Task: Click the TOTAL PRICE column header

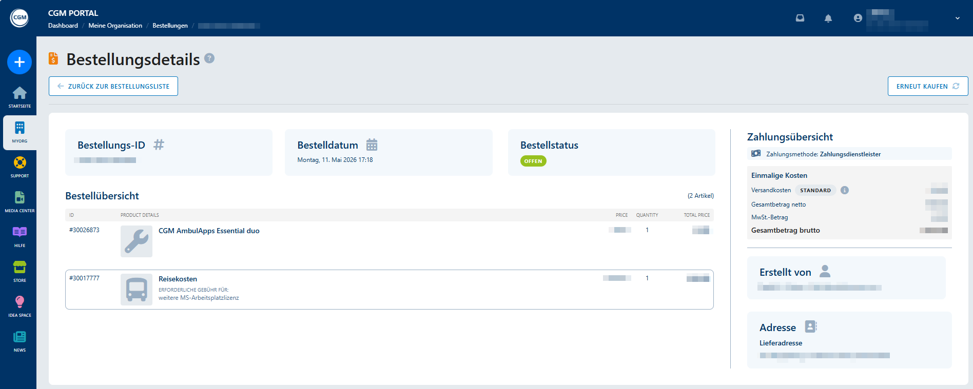Action: point(697,215)
